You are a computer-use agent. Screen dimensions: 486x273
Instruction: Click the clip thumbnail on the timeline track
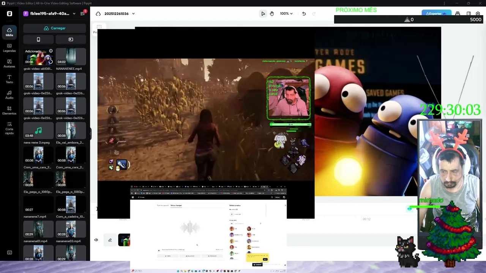124,240
